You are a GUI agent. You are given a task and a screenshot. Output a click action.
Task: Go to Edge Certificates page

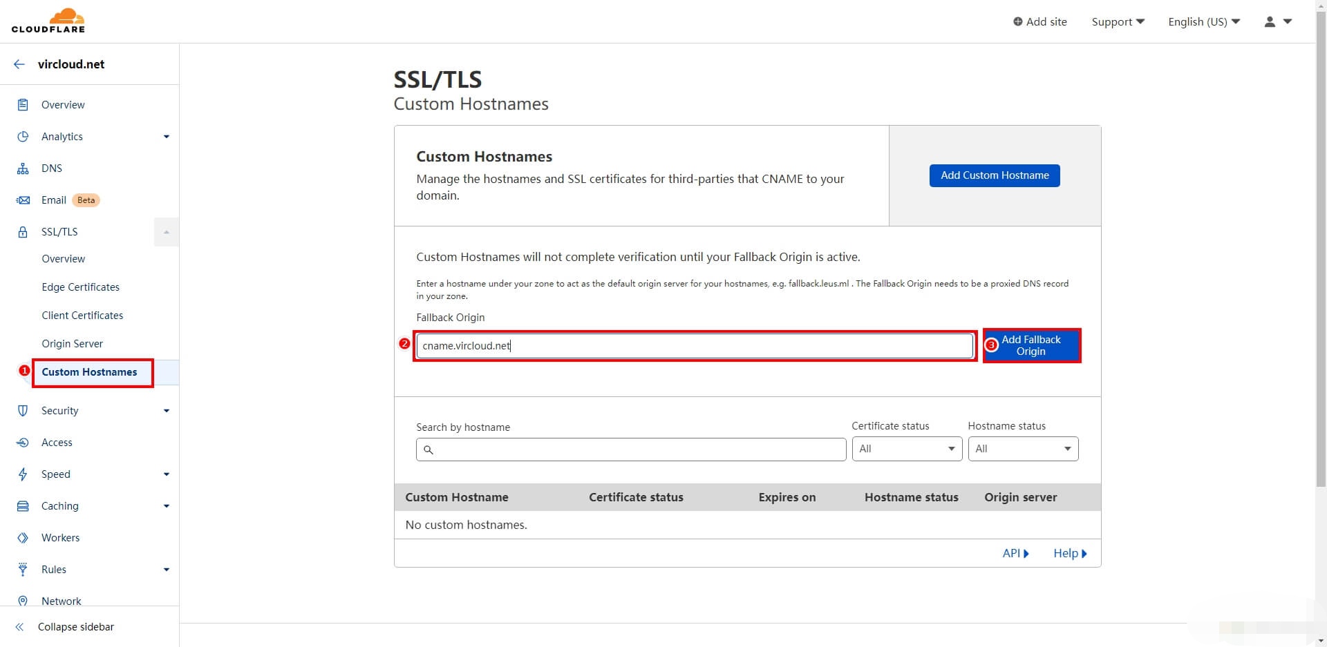pos(80,287)
